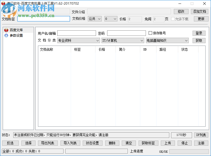Click the 清空 button
Image resolution: width=211 pixels, height=156 pixels.
pos(129,143)
